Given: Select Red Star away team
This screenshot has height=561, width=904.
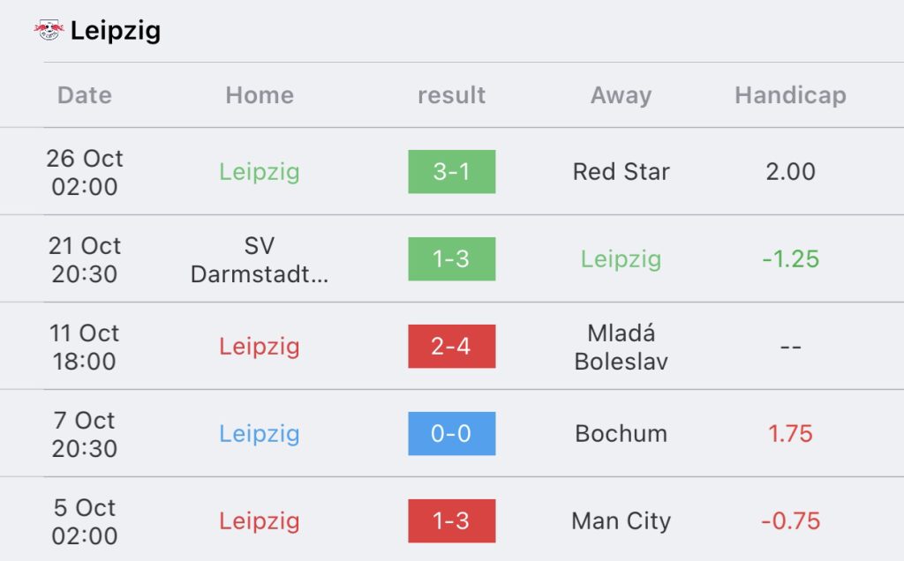Looking at the screenshot, I should [x=621, y=172].
